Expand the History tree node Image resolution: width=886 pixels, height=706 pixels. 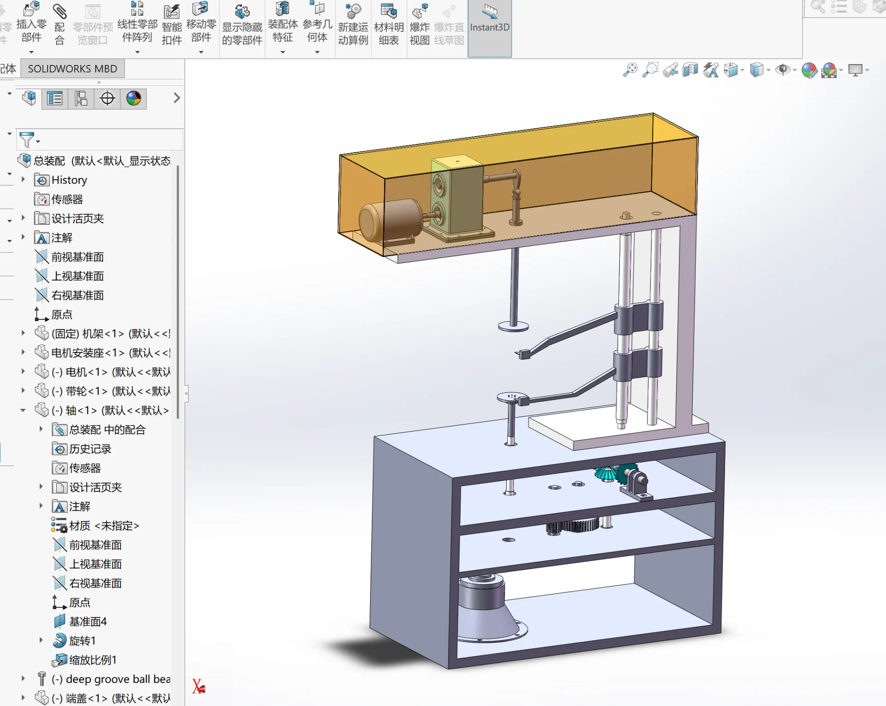tap(23, 179)
